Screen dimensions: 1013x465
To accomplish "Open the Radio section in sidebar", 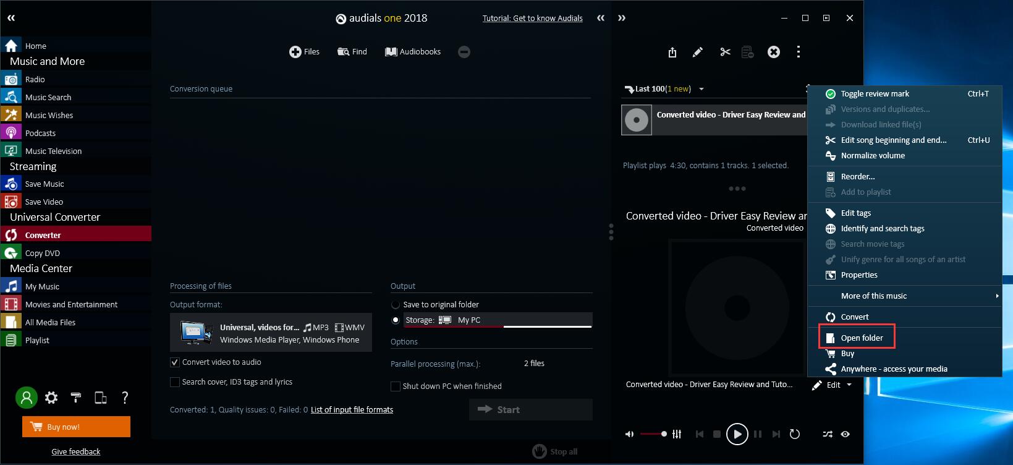I will tap(35, 79).
